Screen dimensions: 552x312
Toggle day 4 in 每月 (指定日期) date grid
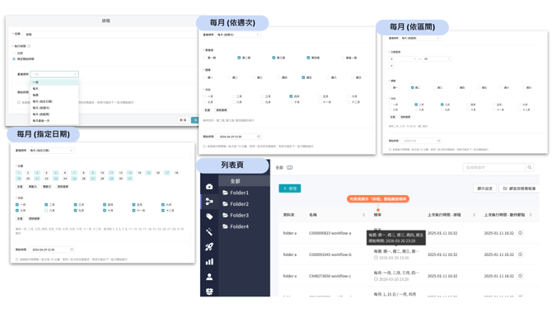46,173
